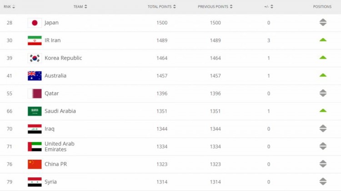
Task: Click the Korea Republic flag icon
Action: click(x=35, y=58)
